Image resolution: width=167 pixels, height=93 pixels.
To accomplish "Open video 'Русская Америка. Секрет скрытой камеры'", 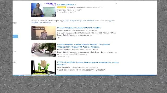I will pyautogui.click(x=83, y=46).
